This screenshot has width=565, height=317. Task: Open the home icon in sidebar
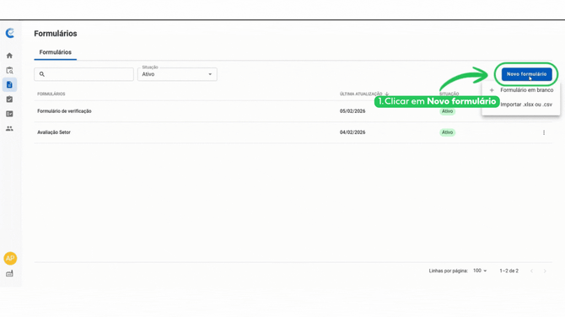(9, 56)
